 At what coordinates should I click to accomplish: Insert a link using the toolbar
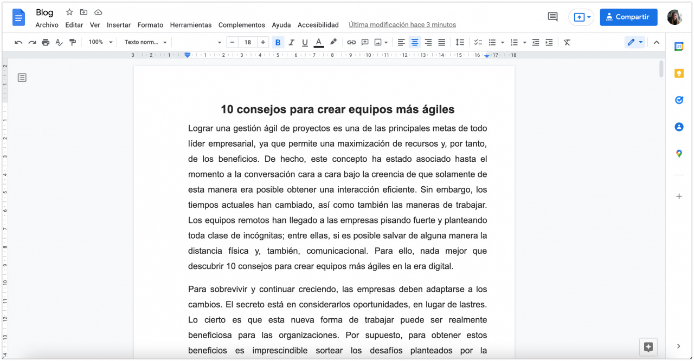pos(351,42)
